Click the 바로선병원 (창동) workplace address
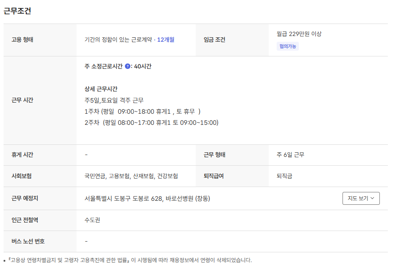The height and width of the screenshot is (271, 419). 147,199
